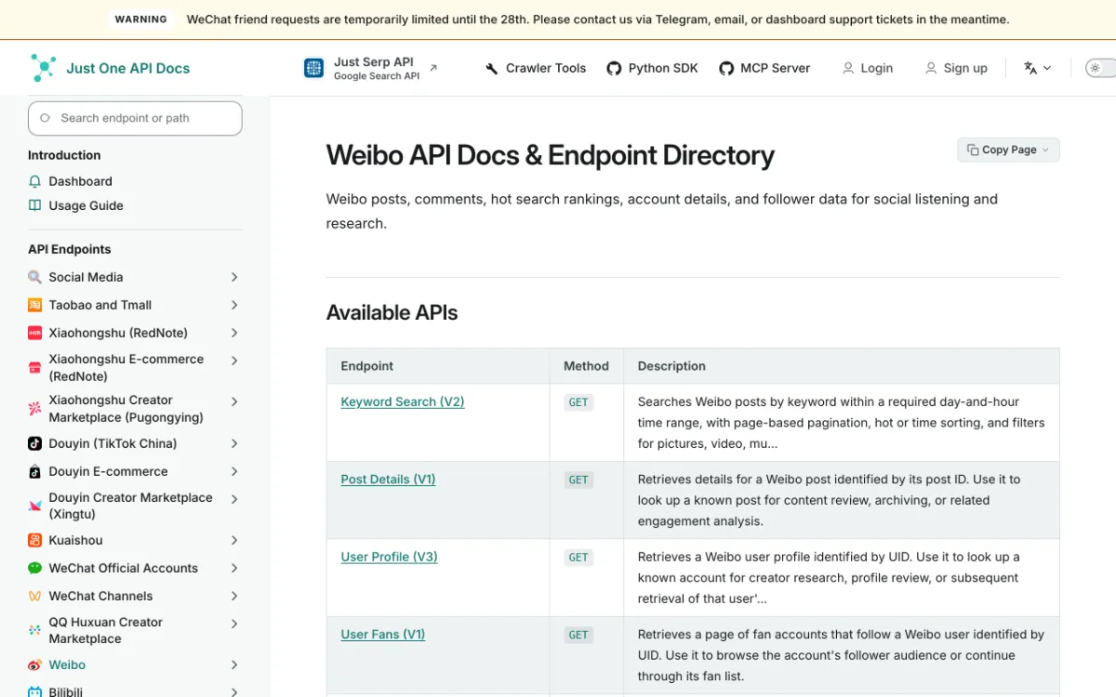Viewport: 1116px width, 697px height.
Task: Open the Login nav item
Action: pos(868,68)
